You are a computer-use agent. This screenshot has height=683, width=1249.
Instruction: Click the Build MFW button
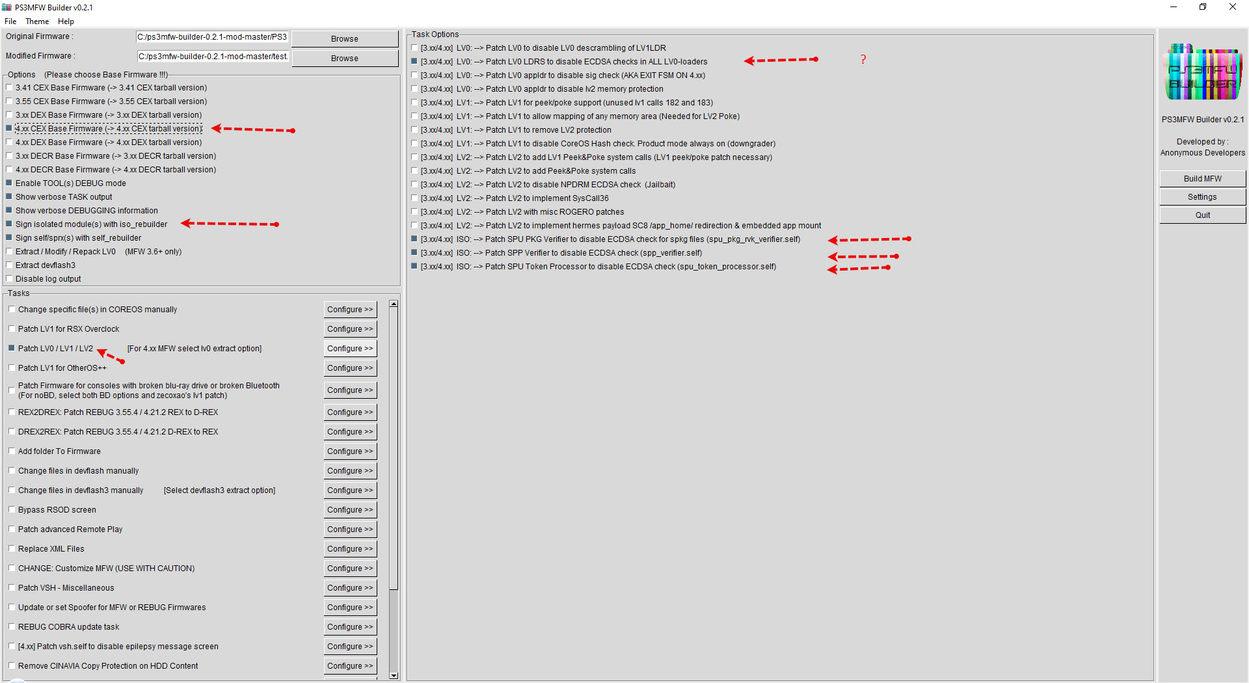[x=1203, y=179]
